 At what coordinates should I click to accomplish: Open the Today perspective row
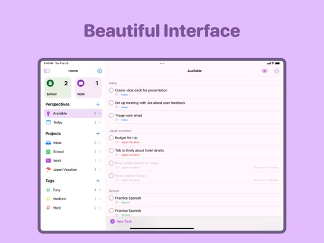tap(73, 122)
